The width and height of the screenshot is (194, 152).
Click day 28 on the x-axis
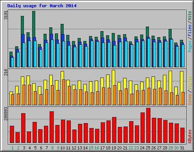165,148
